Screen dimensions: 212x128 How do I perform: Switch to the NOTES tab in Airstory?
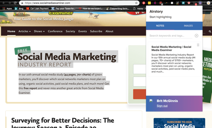click(x=160, y=26)
